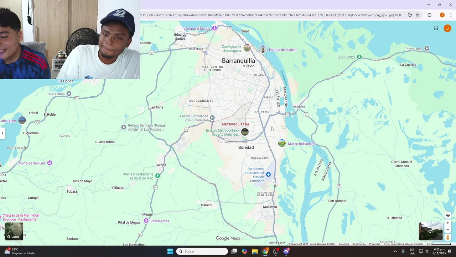456x257 pixels.
Task: Open the Windows Start menu
Action: [170, 251]
